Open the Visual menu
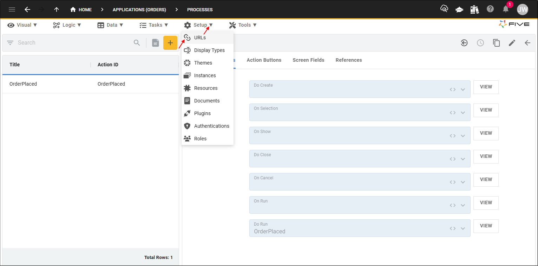The width and height of the screenshot is (538, 266). pos(22,25)
